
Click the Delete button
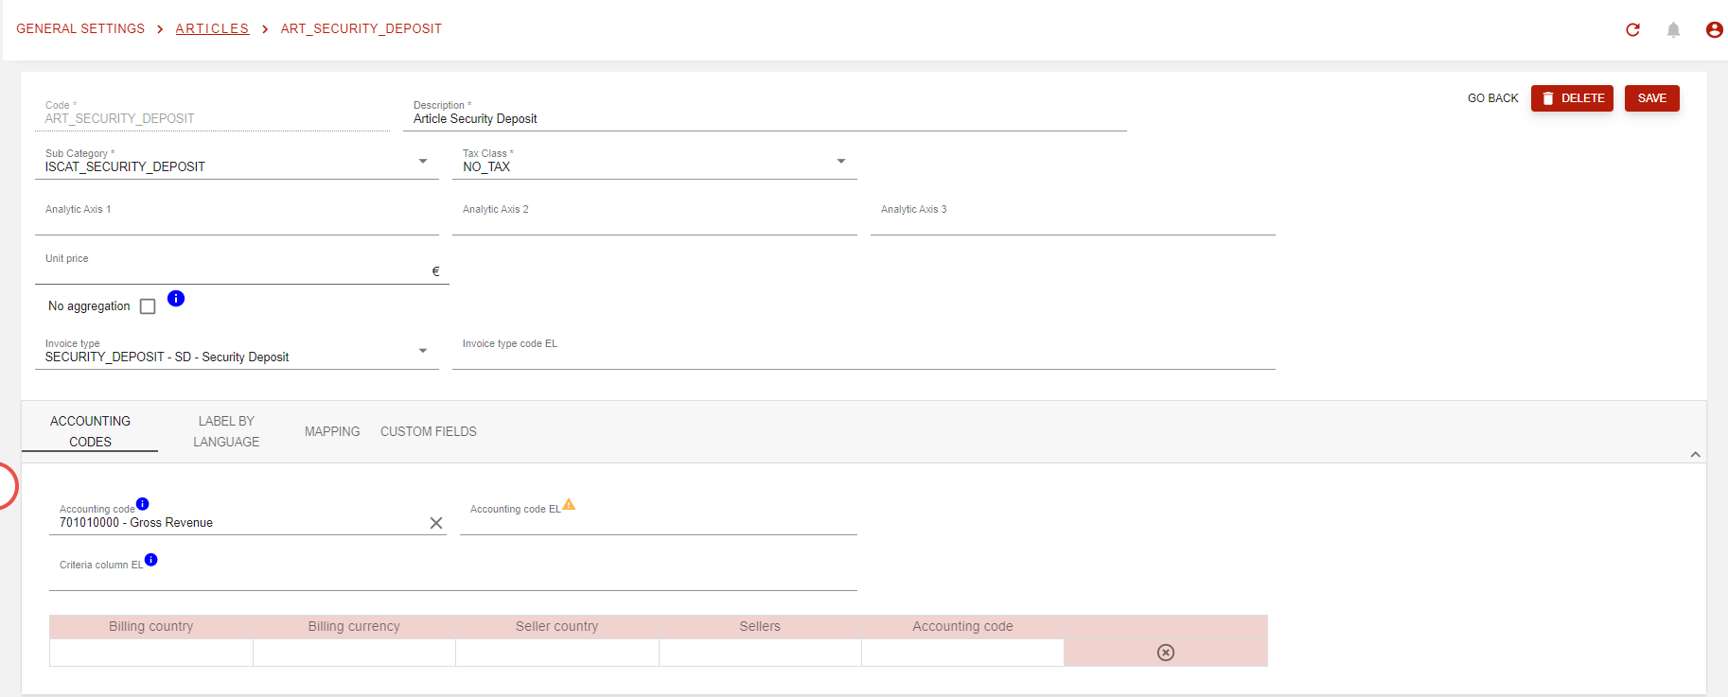coord(1572,98)
